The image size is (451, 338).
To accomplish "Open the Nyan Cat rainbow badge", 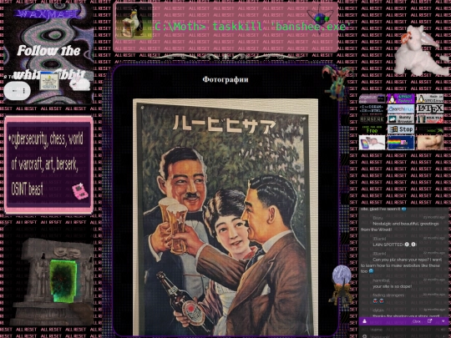I will 401,143.
